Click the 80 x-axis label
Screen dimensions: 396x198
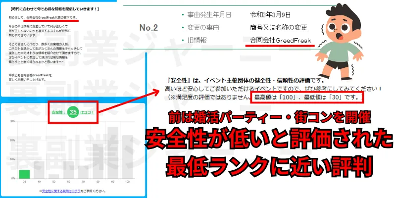[98, 182]
